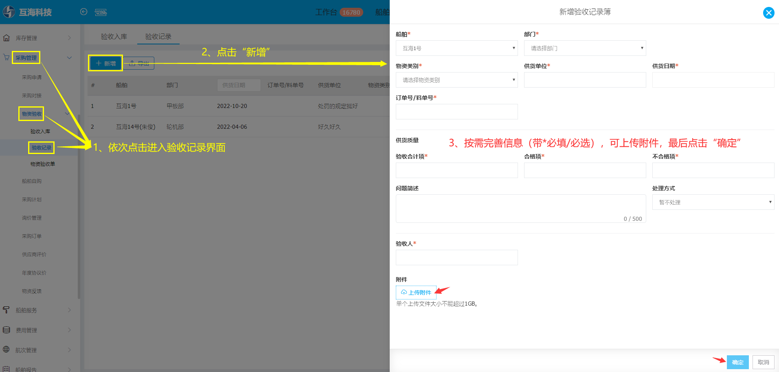Open 物资验收单 in the sidebar

point(43,164)
